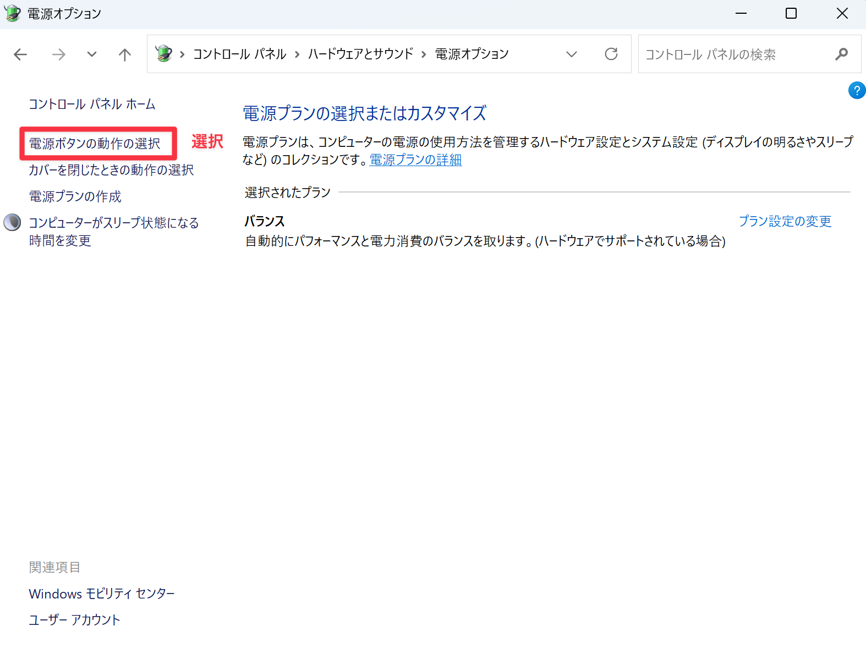This screenshot has width=866, height=648.
Task: Navigate to ハードウェアとサウンド breadcrumb
Action: pos(360,54)
